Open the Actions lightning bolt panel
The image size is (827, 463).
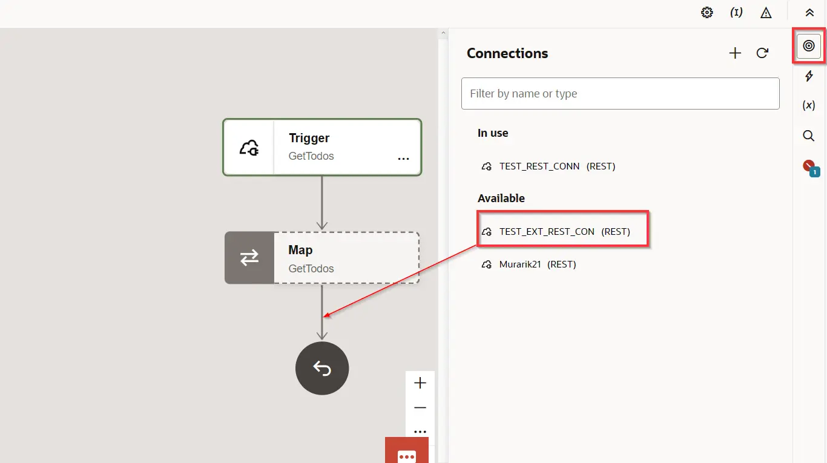pyautogui.click(x=809, y=76)
